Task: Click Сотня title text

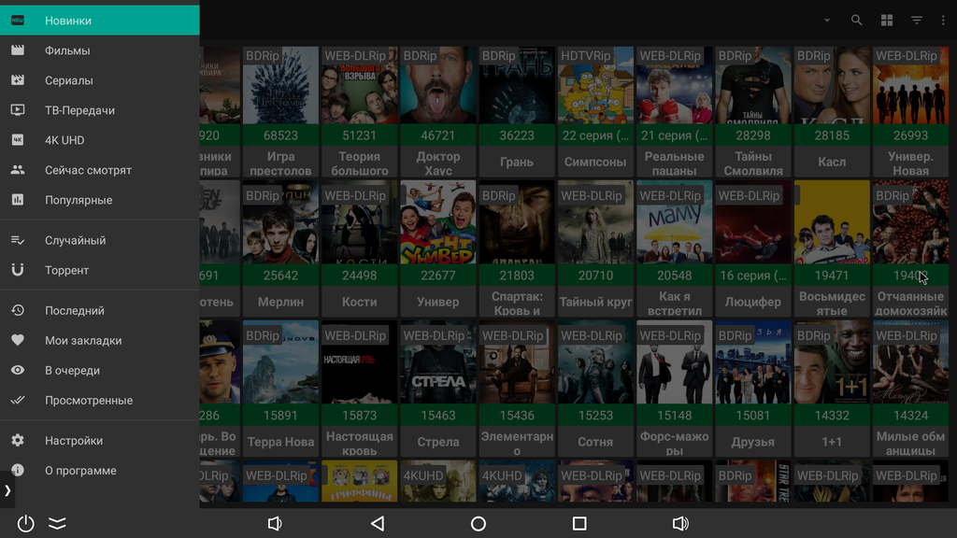Action: click(595, 442)
